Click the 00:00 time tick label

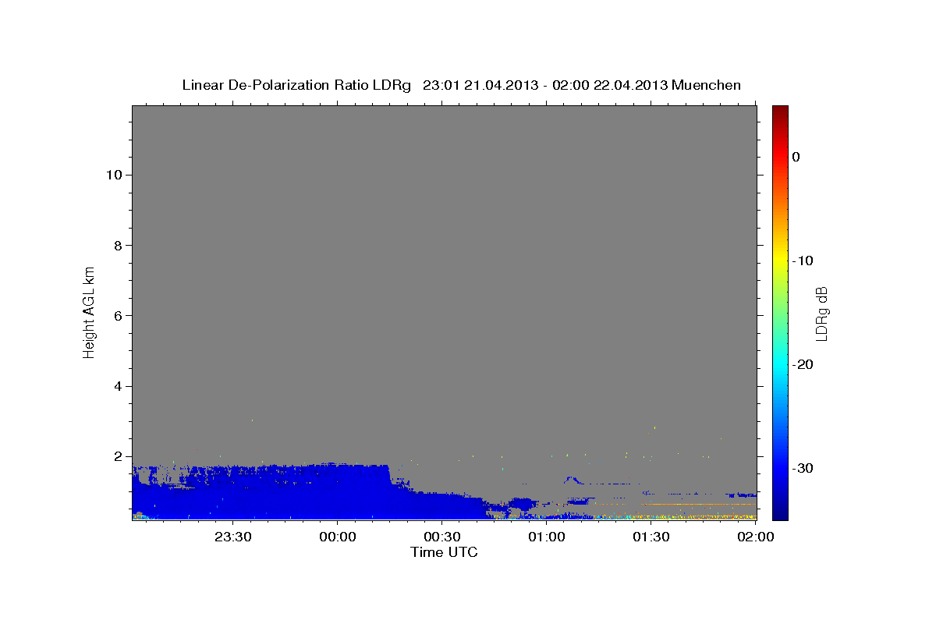click(337, 537)
